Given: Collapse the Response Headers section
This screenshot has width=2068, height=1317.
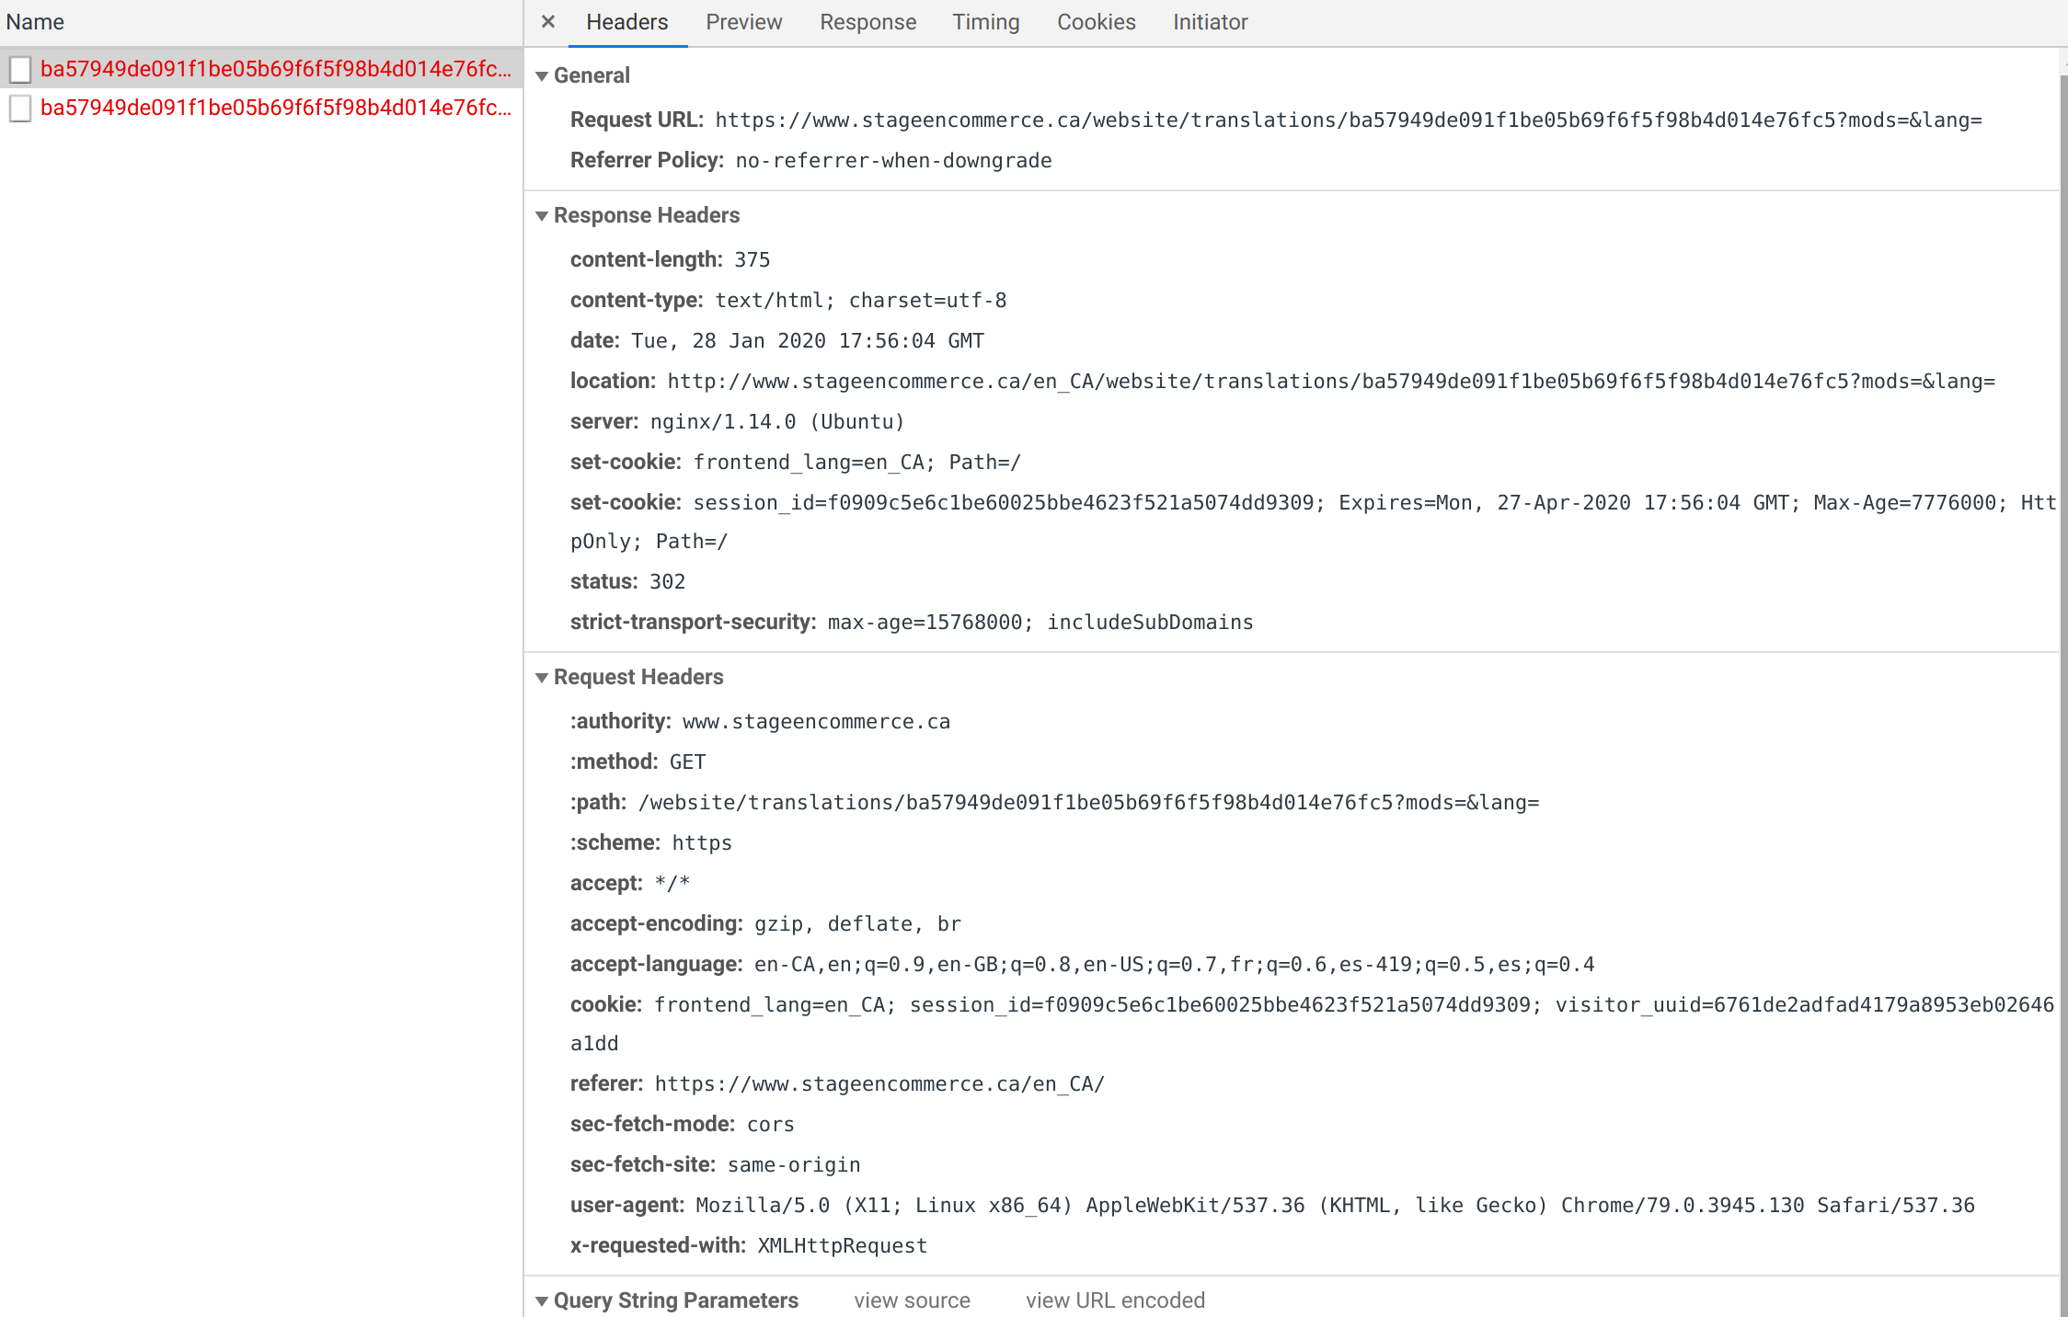Looking at the screenshot, I should (x=542, y=216).
